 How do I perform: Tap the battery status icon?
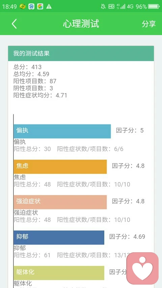point(154,7)
